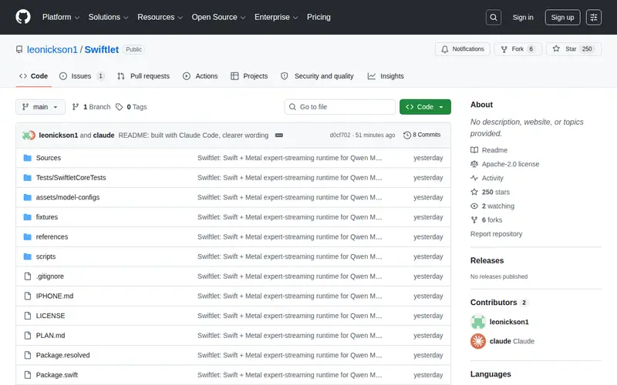This screenshot has width=617, height=385.
Task: Open the search magnifier button in header
Action: 493,17
